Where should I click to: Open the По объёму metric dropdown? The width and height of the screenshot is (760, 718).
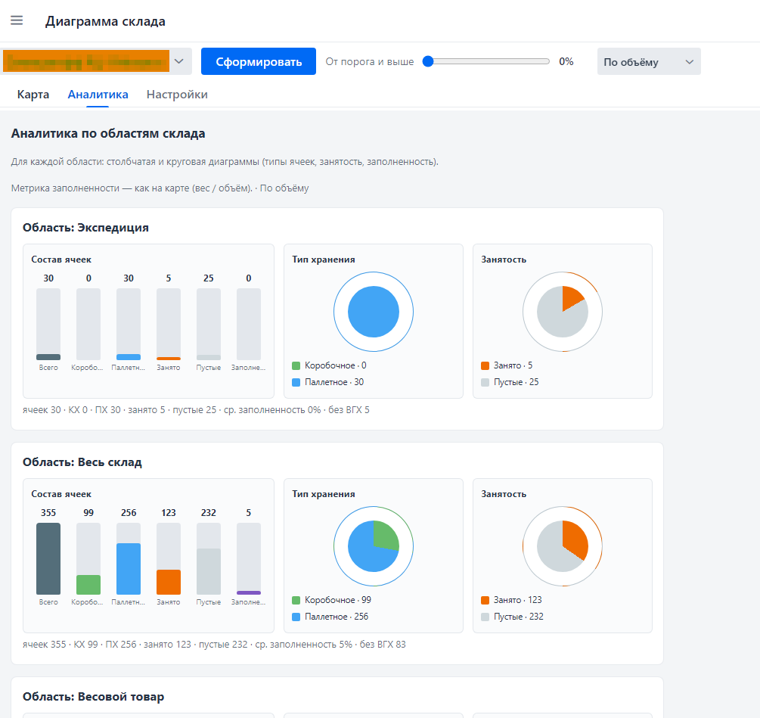coord(649,61)
